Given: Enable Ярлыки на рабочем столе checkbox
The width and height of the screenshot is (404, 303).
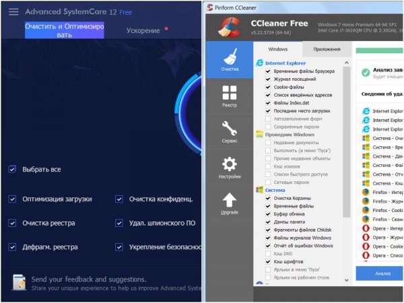Looking at the screenshot, I should click(x=268, y=277).
